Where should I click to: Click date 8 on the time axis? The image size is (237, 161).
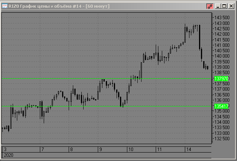pyautogui.click(x=71, y=149)
